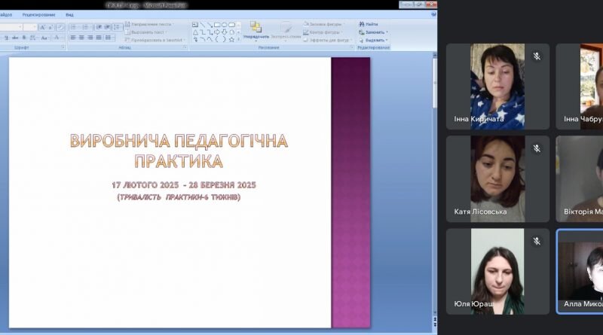Click the increase font size icon
603x335 pixels.
[43, 27]
